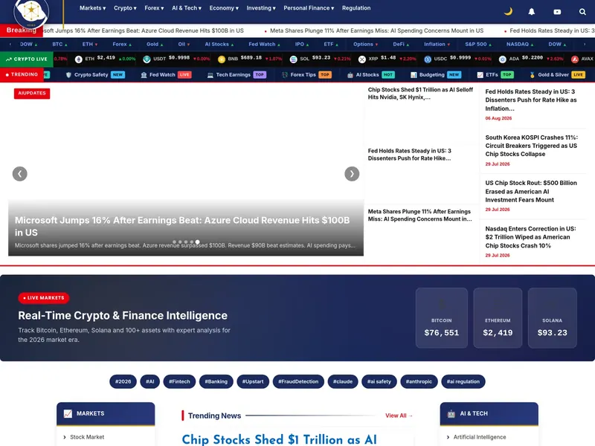This screenshot has width=595, height=446.
Task: Open the Forex dropdown menu
Action: [154, 8]
